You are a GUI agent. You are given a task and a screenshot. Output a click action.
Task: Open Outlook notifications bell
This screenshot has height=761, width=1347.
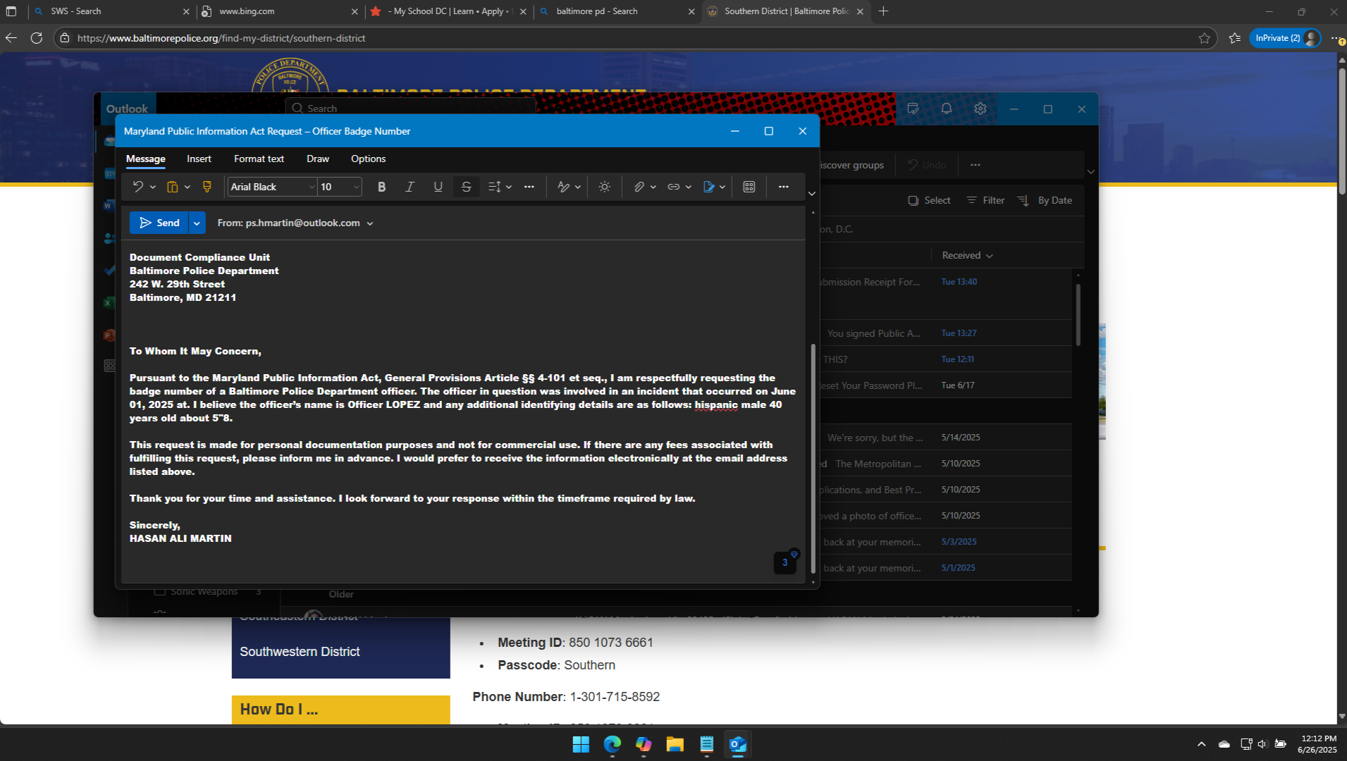click(947, 109)
